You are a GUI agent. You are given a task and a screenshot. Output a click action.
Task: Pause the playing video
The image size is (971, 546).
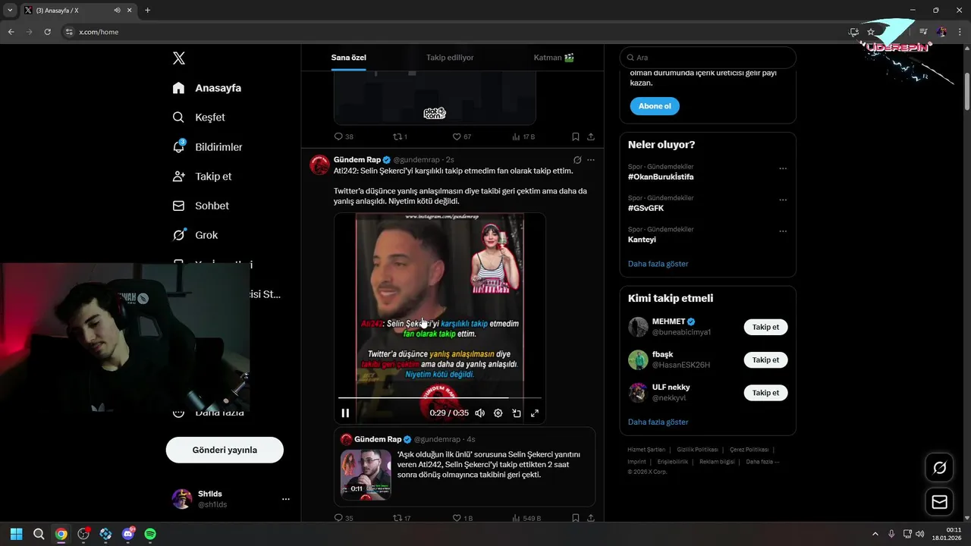point(345,413)
